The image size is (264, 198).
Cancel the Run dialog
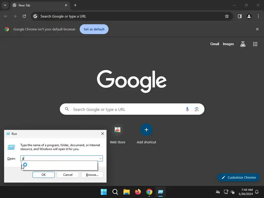point(68,175)
